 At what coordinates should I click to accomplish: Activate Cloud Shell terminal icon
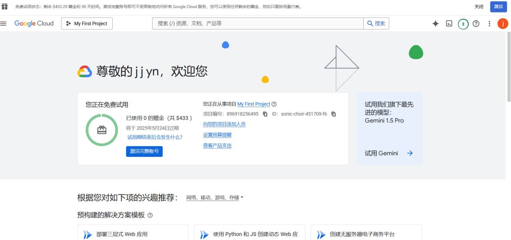click(449, 23)
